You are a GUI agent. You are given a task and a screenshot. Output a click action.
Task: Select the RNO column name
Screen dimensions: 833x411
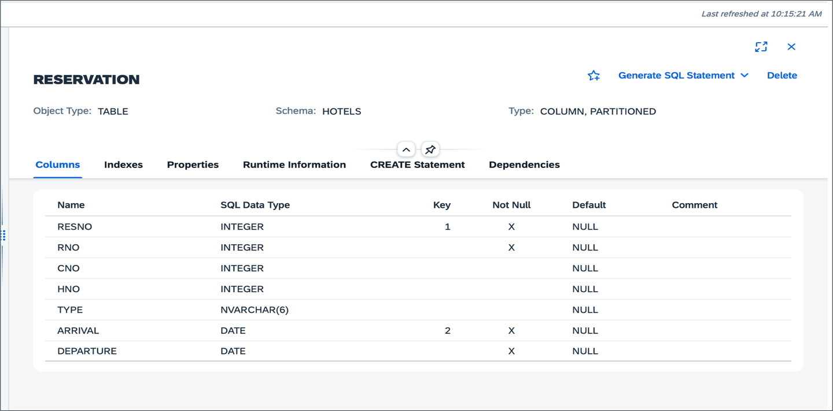pyautogui.click(x=68, y=248)
